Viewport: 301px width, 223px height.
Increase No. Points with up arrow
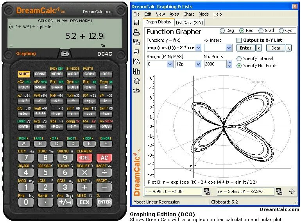coord(229,62)
